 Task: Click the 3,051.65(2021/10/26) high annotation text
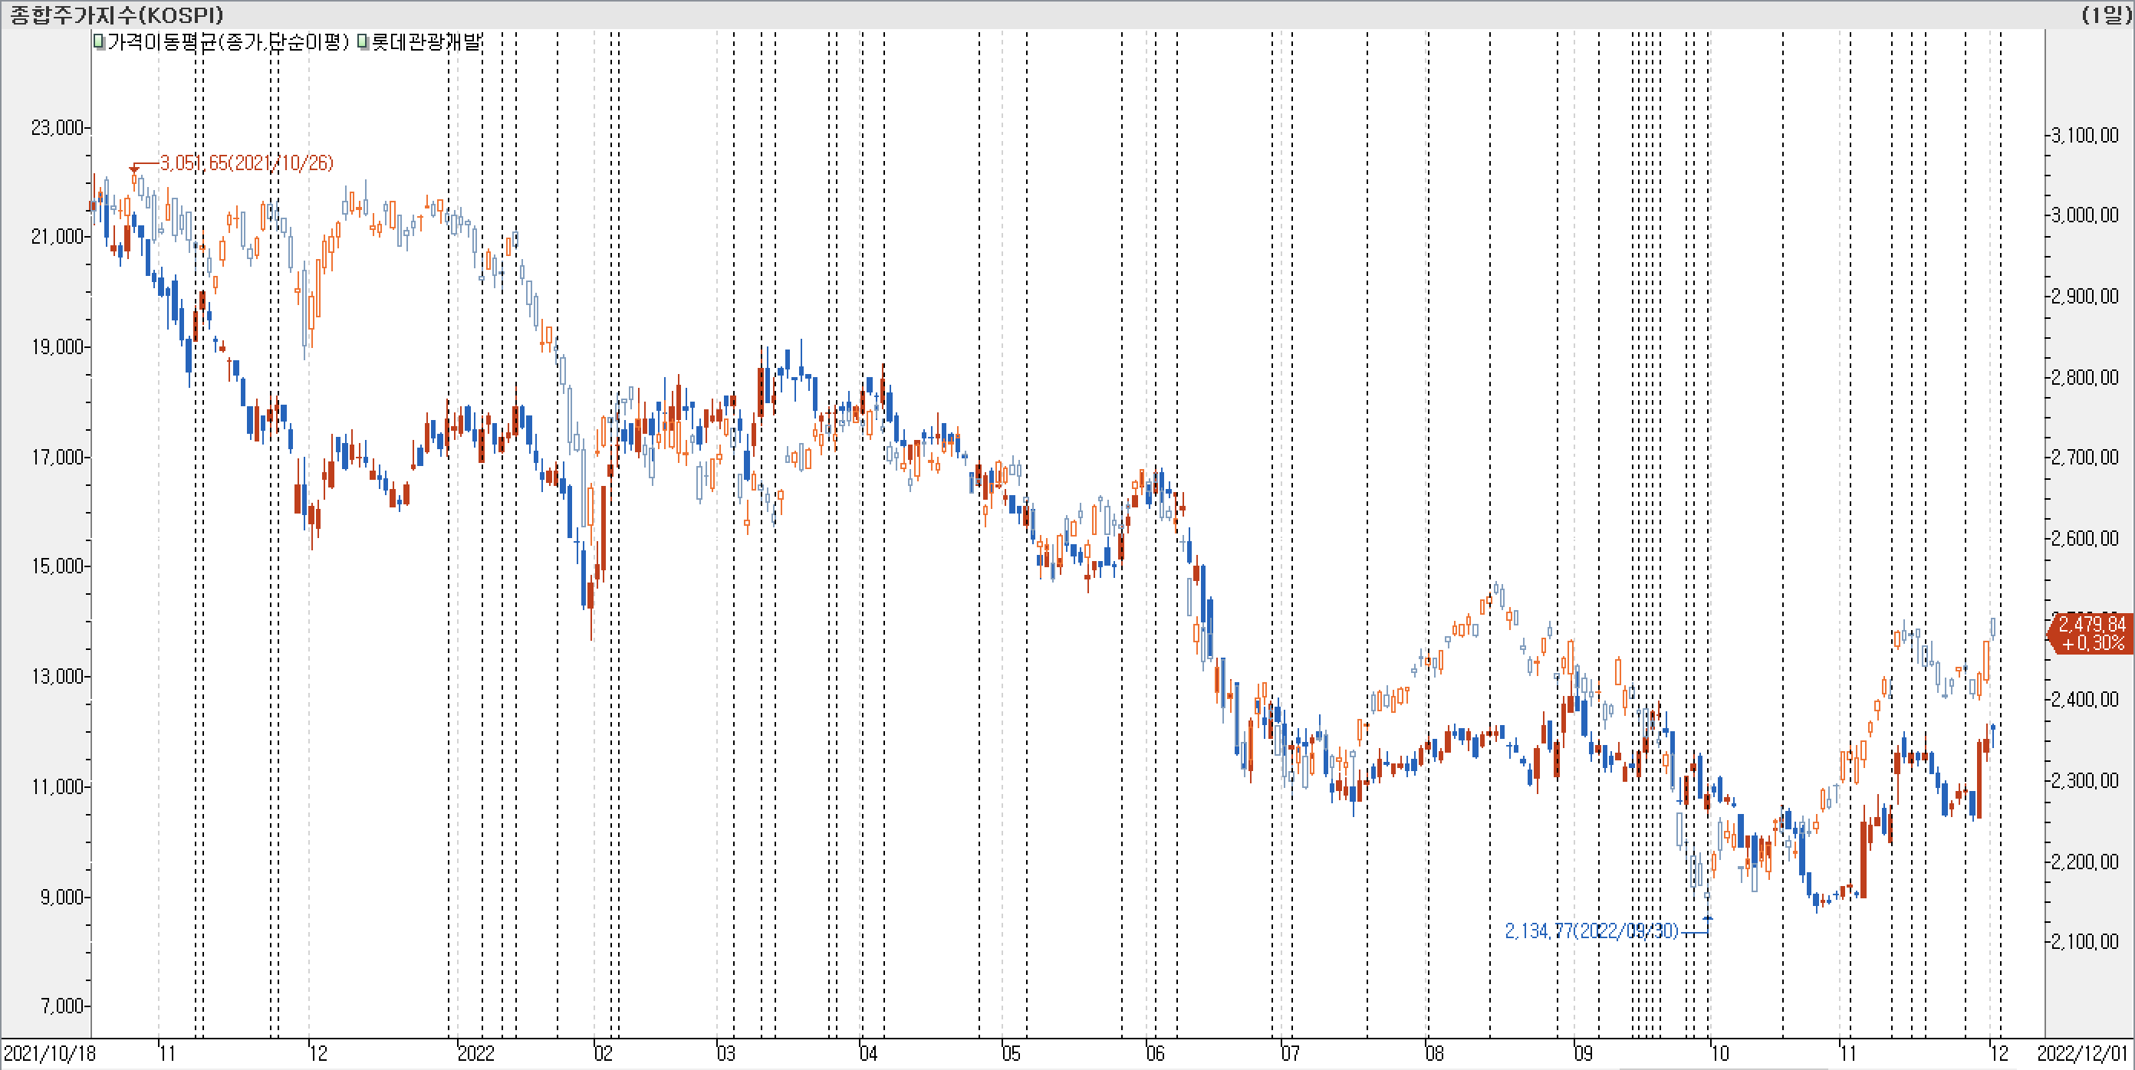point(246,163)
